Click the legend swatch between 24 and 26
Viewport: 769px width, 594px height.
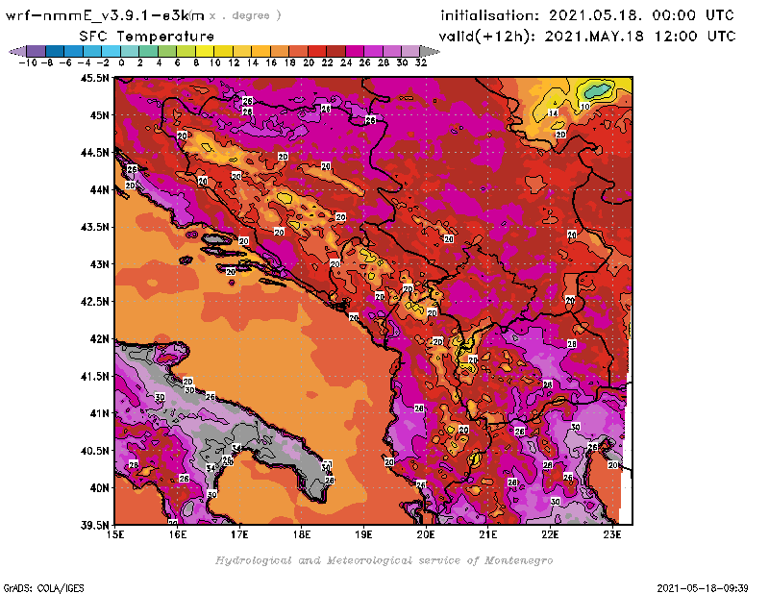(354, 51)
